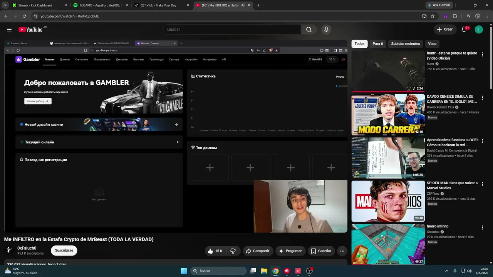Click the Windows taskbar Buscar search box

219,271
